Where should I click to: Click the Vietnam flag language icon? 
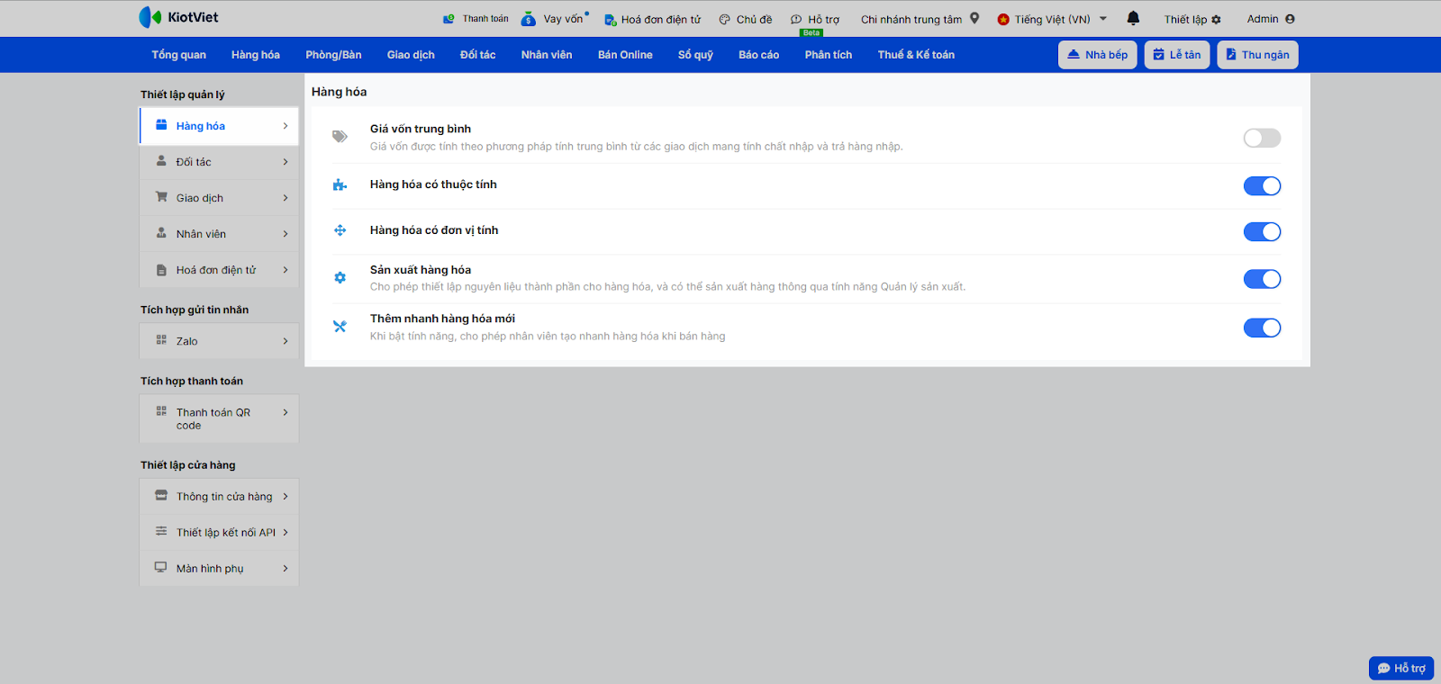(1003, 19)
